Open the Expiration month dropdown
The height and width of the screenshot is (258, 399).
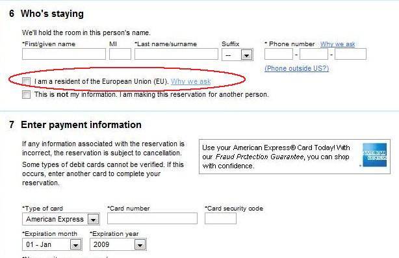[x=52, y=244]
